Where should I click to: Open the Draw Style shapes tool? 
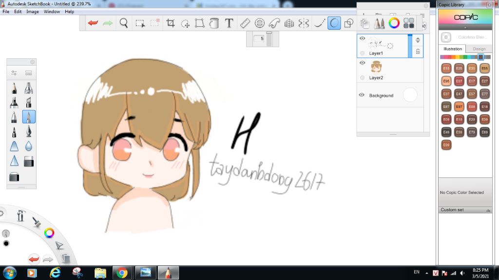click(349, 23)
